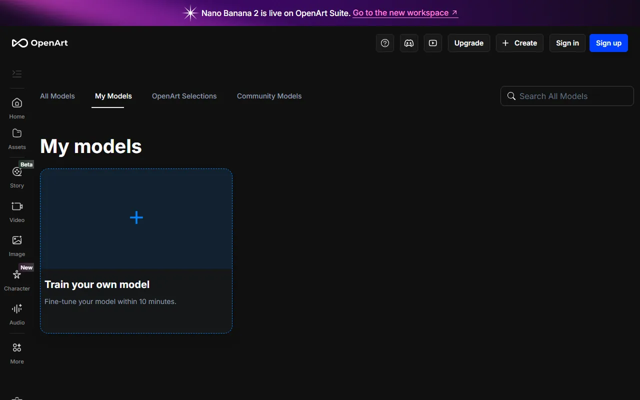Expand the collapsed sidebar menu
This screenshot has height=400, width=640.
pos(17,74)
